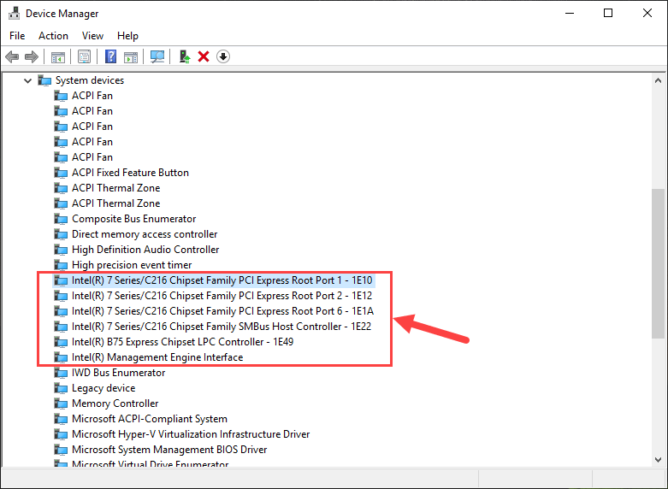This screenshot has height=489, width=668.
Task: Click the System devices folder icon
Action: (44, 80)
